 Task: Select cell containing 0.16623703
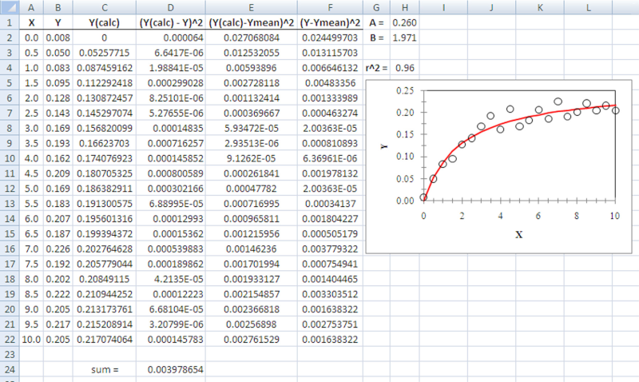coord(105,143)
